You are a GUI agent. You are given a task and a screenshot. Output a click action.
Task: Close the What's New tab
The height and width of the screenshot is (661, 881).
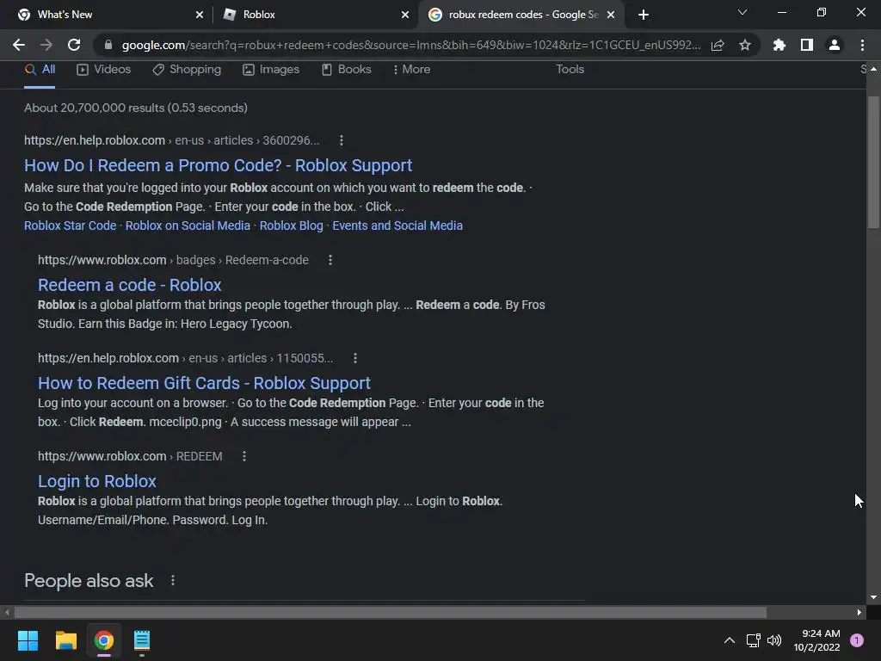200,15
